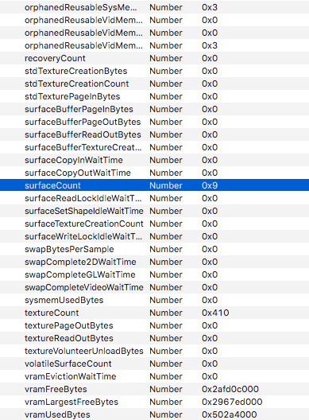Select the stdTextureCreationBytes entry

click(x=154, y=71)
